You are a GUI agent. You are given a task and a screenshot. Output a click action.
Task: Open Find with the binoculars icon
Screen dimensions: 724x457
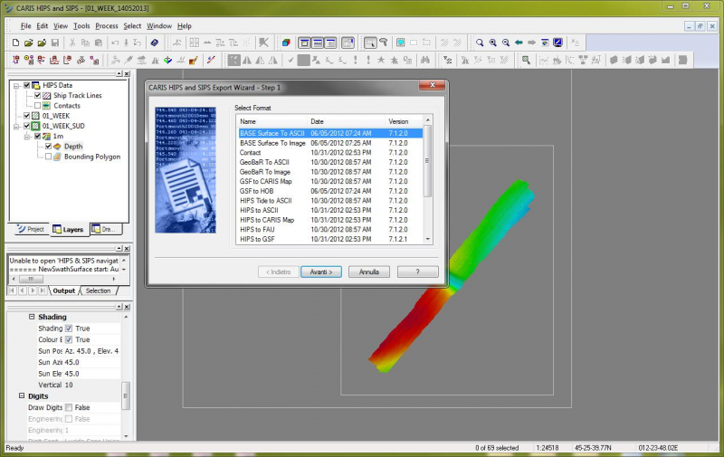coord(424,60)
